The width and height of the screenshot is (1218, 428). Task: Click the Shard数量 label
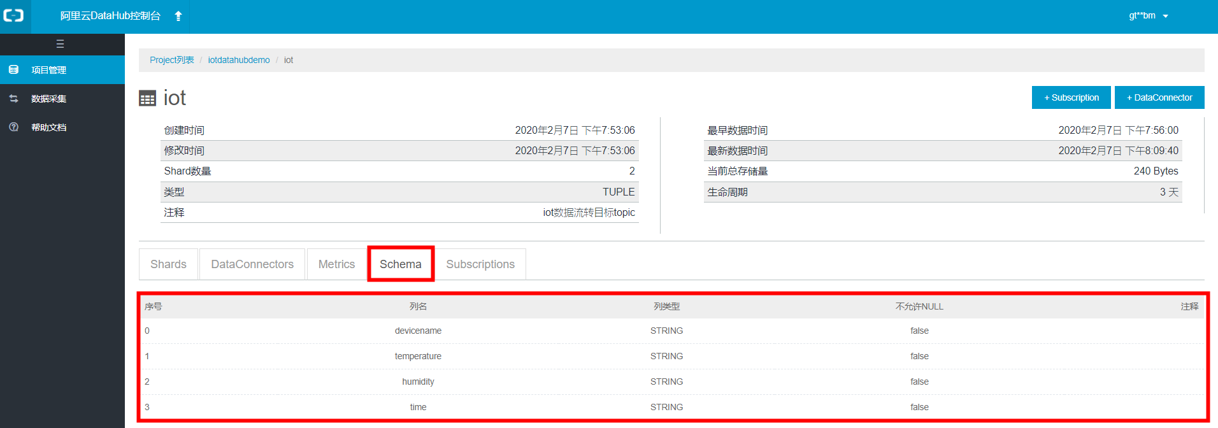187,171
